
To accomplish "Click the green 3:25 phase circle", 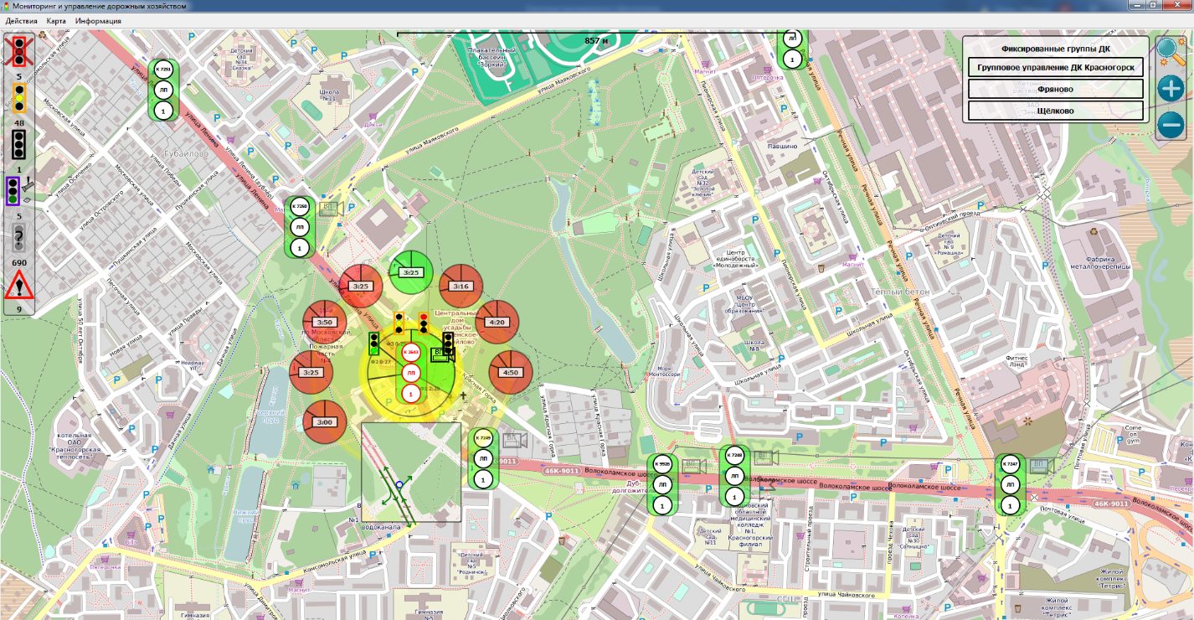I will tap(411, 271).
